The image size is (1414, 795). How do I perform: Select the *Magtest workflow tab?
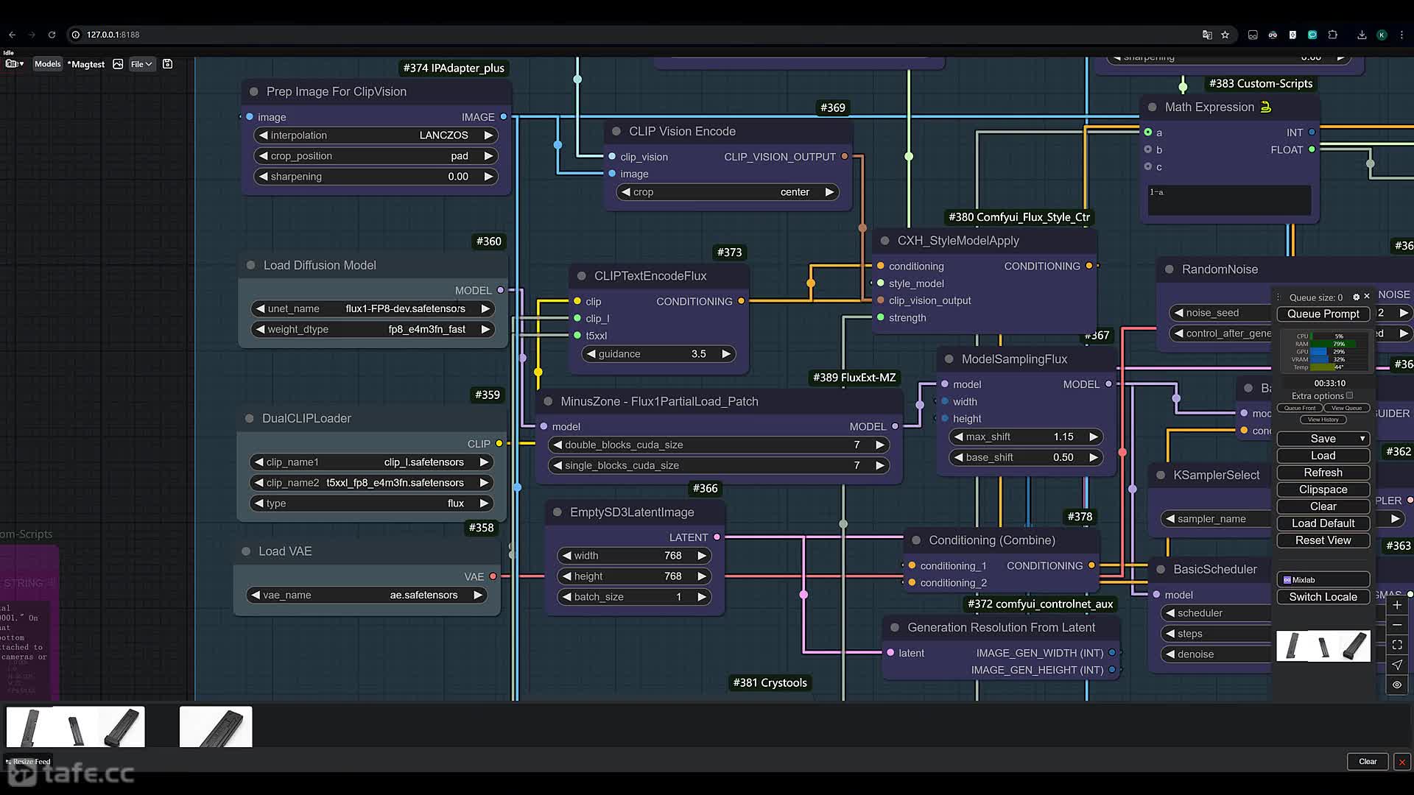87,64
